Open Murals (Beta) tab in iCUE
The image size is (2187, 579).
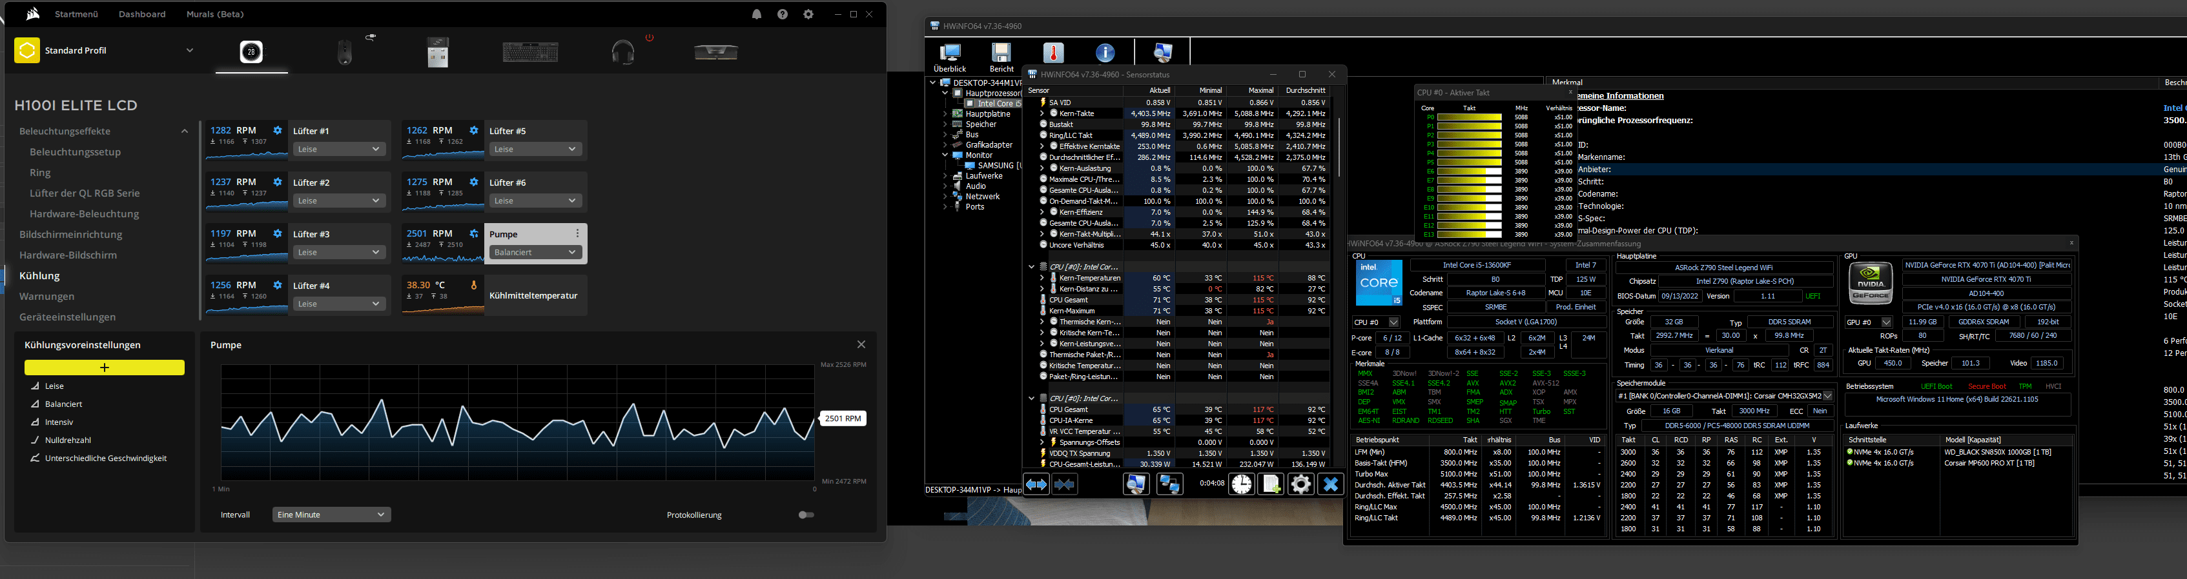[215, 14]
